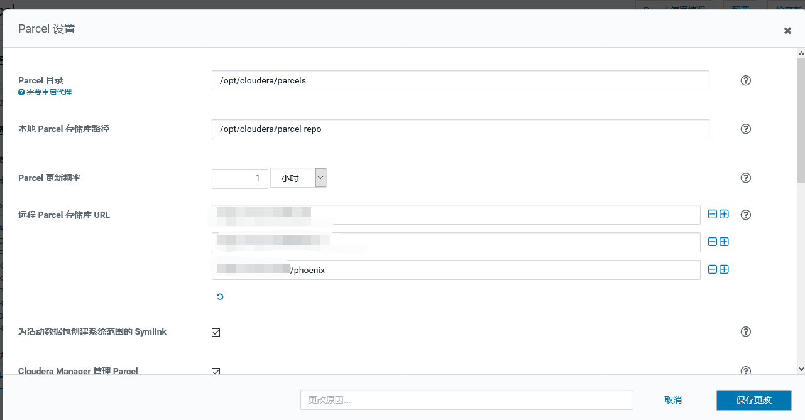
Task: Remove the first remote repository URL row
Action: pyautogui.click(x=713, y=214)
